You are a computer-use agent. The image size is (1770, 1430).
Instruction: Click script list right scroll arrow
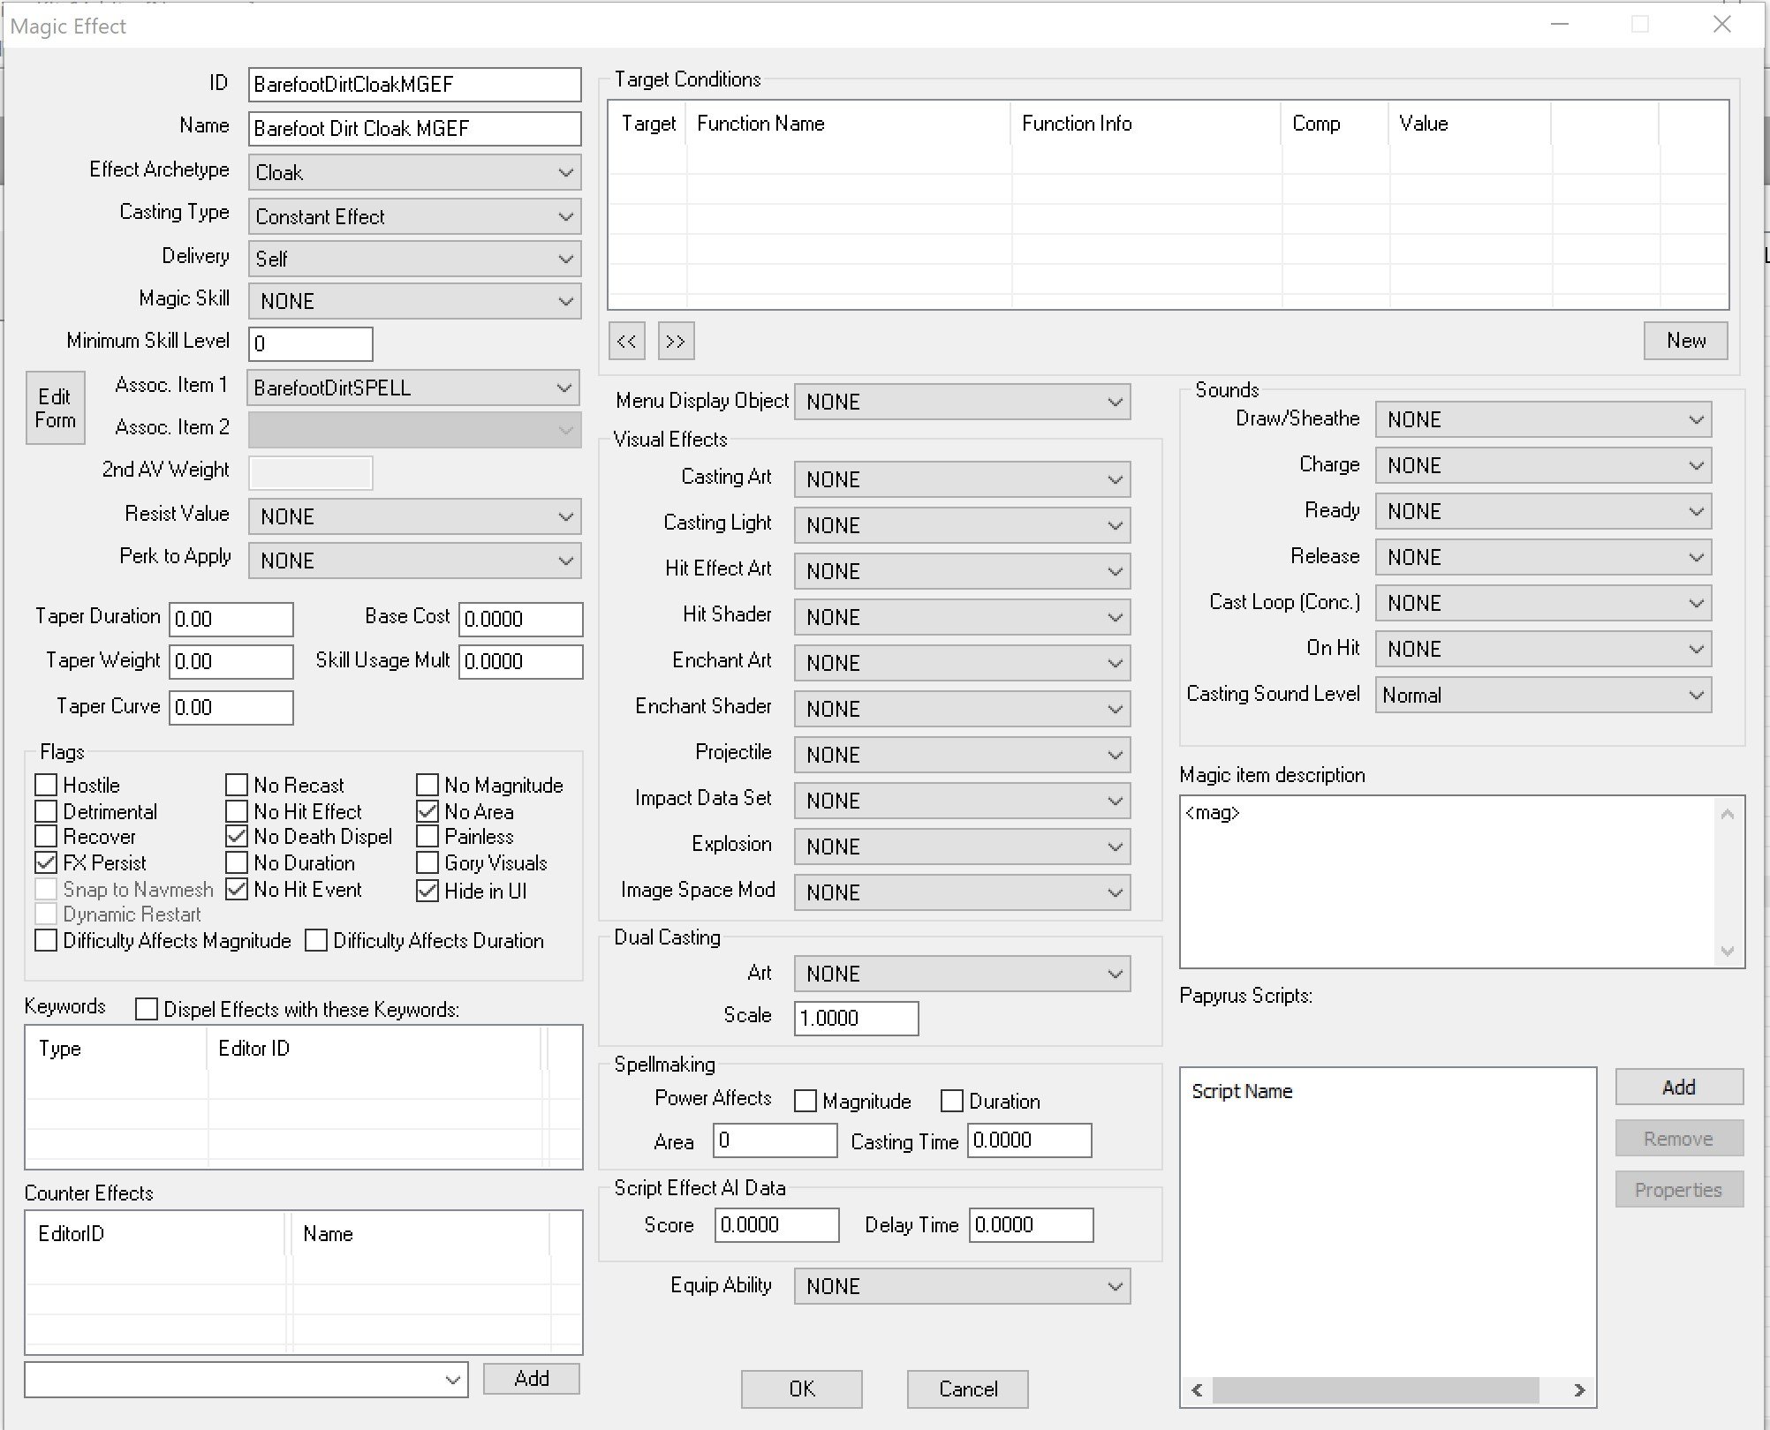(1579, 1390)
